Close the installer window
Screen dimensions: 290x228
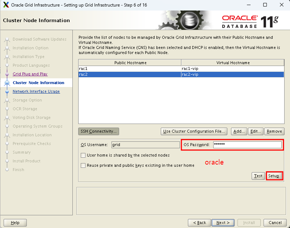[282, 5]
